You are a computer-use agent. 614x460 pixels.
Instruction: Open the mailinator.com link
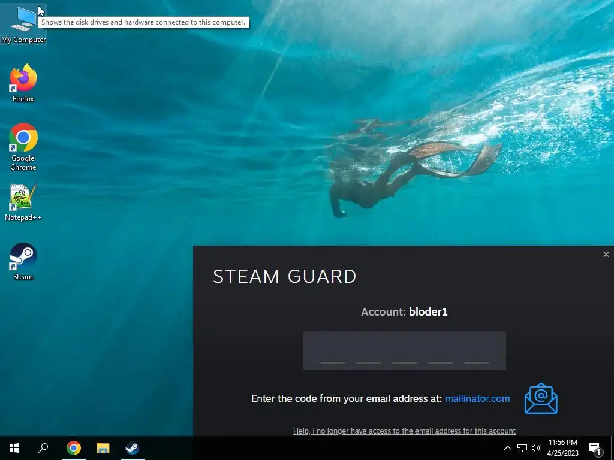[x=477, y=398]
